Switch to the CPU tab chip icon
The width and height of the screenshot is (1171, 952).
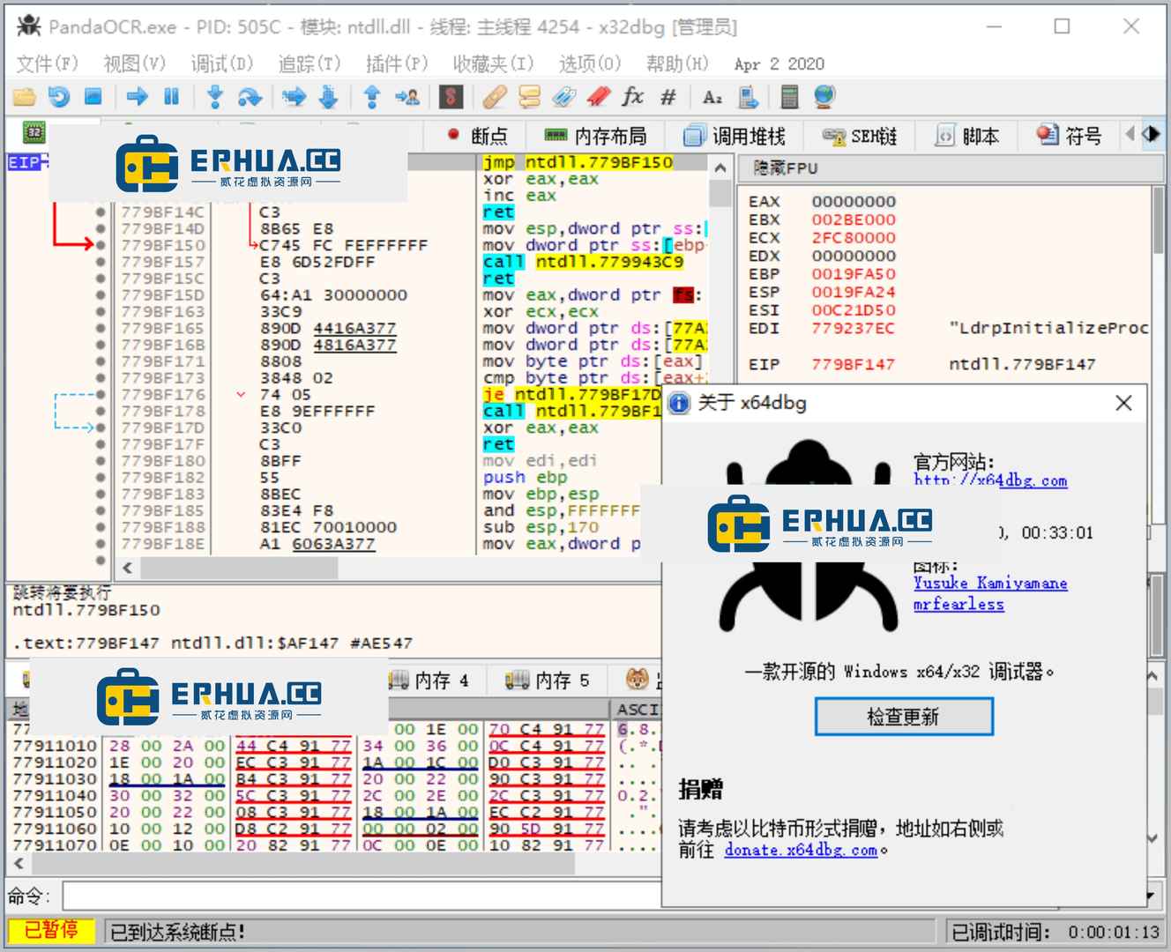(34, 133)
